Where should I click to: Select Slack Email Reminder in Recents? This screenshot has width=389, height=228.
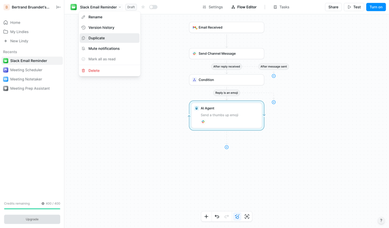click(x=32, y=61)
